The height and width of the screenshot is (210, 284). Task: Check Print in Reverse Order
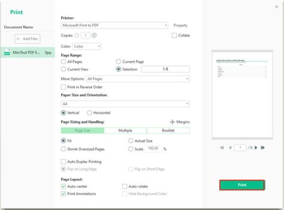(x=63, y=87)
